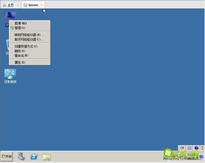Expand the language bar options chevron
205x163 pixels.
(202, 149)
